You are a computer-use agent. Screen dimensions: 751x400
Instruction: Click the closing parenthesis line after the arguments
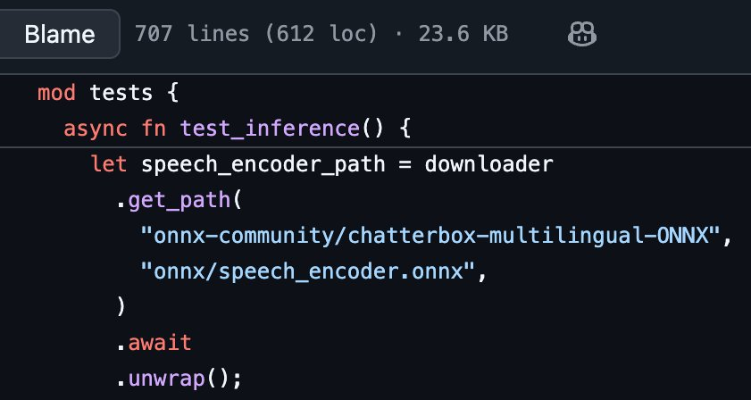click(121, 307)
